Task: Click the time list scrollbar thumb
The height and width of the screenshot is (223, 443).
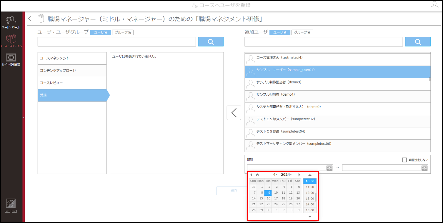Action: [x=316, y=197]
